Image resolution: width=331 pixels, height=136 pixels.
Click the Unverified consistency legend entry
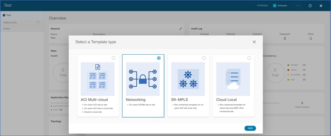tap(296, 75)
